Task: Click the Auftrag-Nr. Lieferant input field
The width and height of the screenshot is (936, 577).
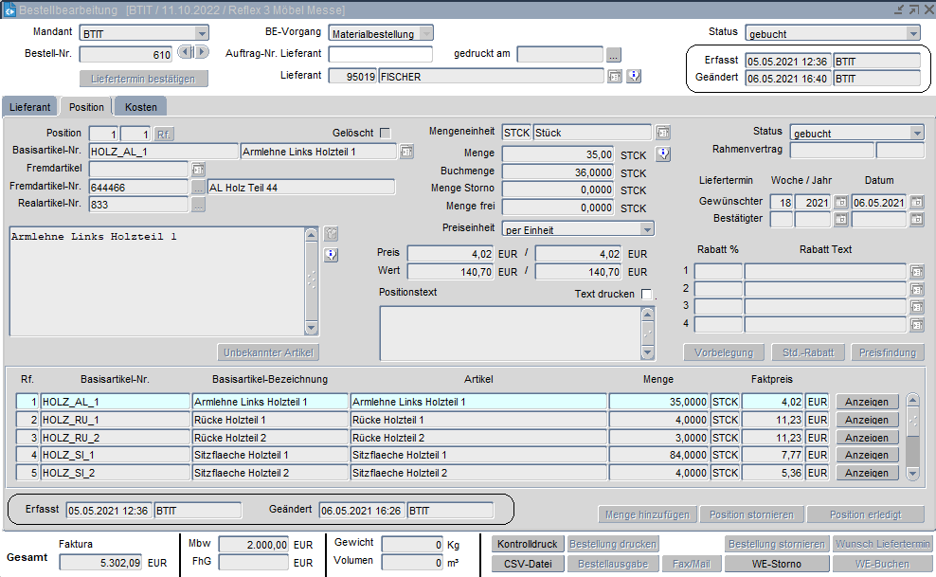Action: point(380,54)
